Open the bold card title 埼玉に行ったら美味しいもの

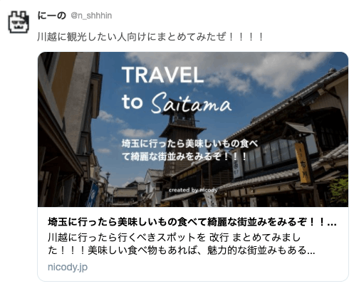(x=192, y=222)
